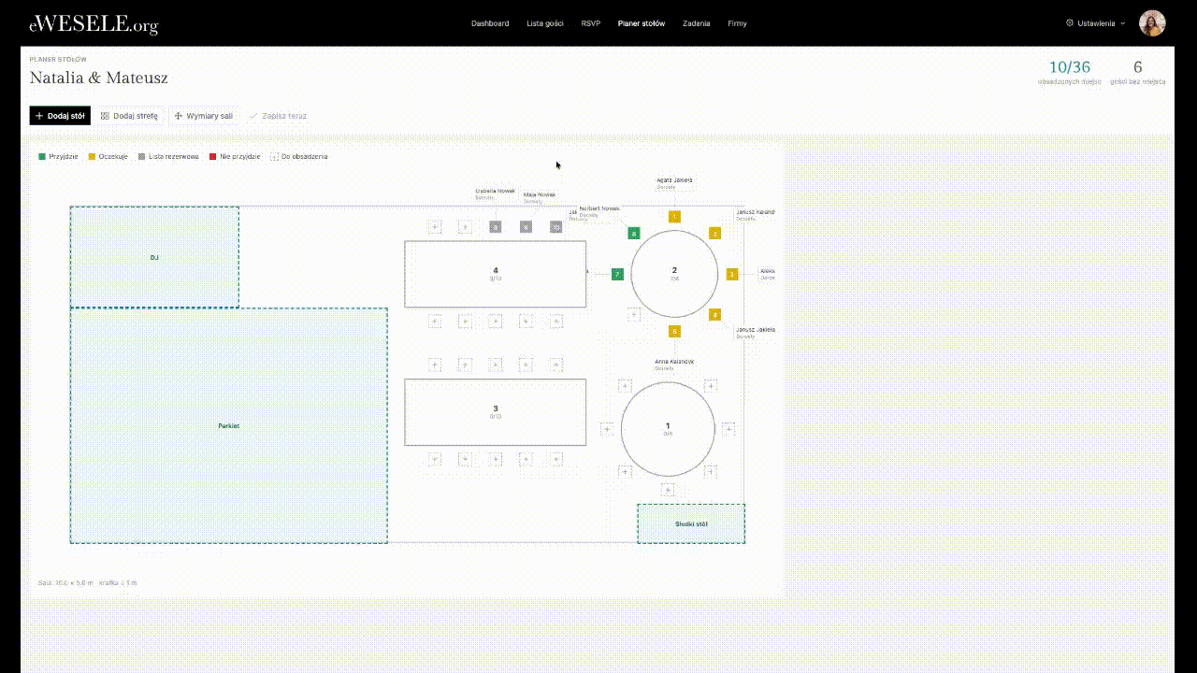Click Zapisz teraz to save
This screenshot has width=1197, height=673.
[278, 116]
